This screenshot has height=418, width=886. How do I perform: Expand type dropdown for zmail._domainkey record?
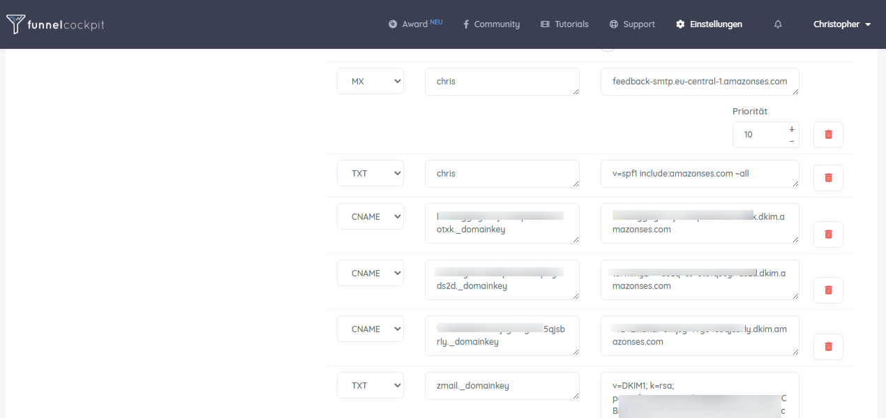tap(370, 385)
